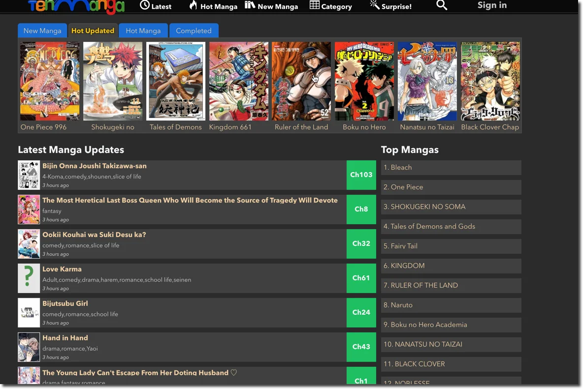Screen dimensions: 583x389
Task: Open the Bijutsubu Girl title
Action: 65,303
